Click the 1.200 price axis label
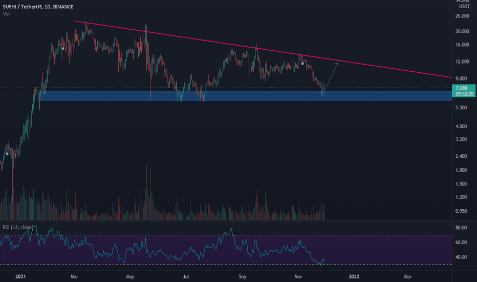This screenshot has width=477, height=282. [461, 197]
